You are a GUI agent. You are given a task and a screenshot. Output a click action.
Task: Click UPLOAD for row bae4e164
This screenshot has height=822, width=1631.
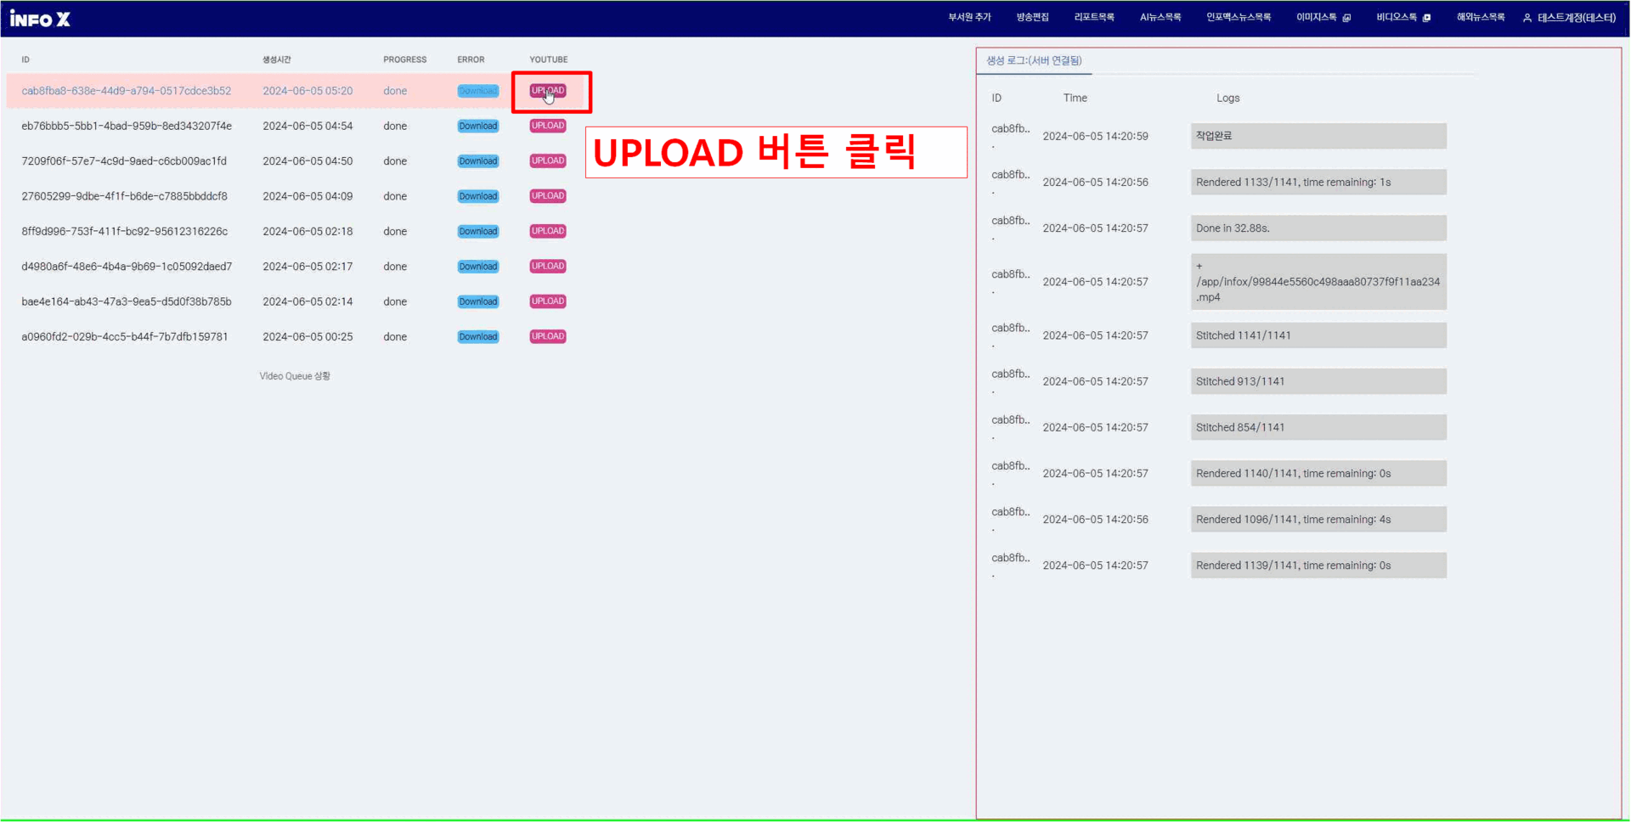[548, 301]
